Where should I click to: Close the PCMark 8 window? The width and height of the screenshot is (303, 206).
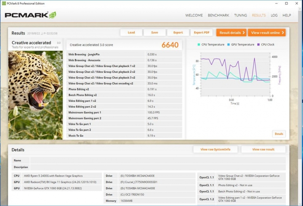point(297,3)
